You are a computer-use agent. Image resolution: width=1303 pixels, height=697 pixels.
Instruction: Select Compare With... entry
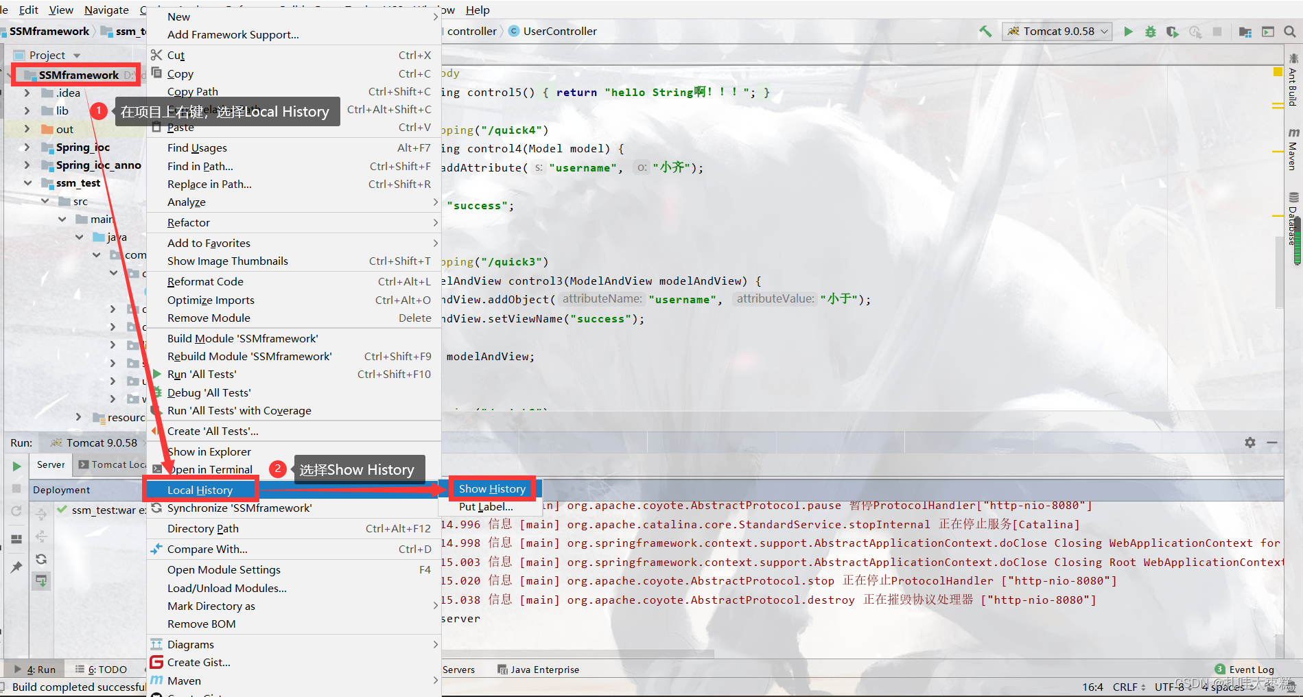[294, 549]
